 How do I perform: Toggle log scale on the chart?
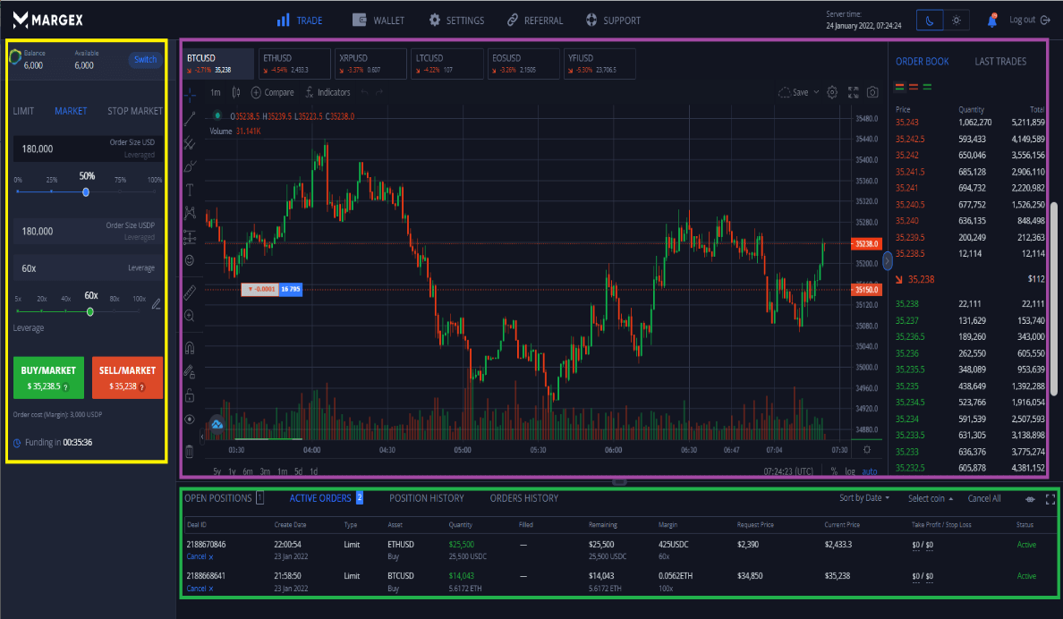pyautogui.click(x=850, y=471)
